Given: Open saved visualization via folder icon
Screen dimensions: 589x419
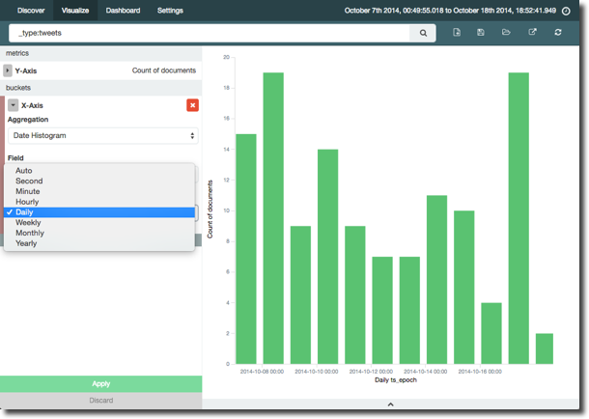Looking at the screenshot, I should [x=506, y=33].
